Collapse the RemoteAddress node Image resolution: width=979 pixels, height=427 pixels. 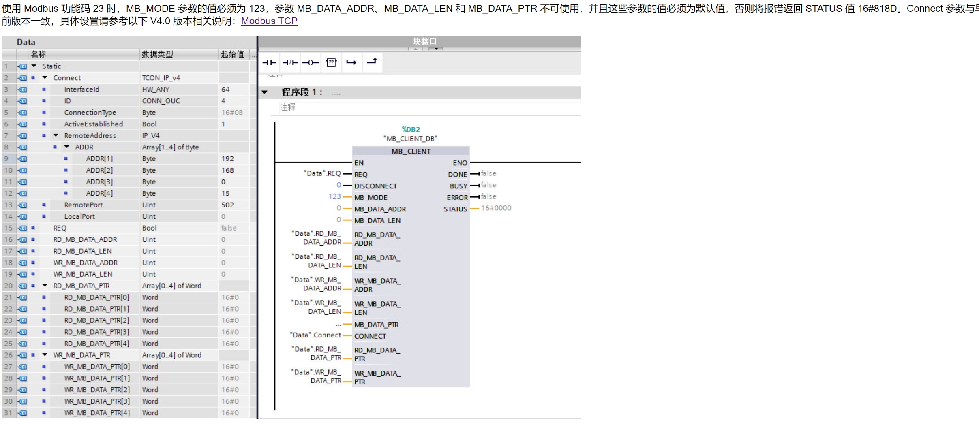pyautogui.click(x=56, y=135)
